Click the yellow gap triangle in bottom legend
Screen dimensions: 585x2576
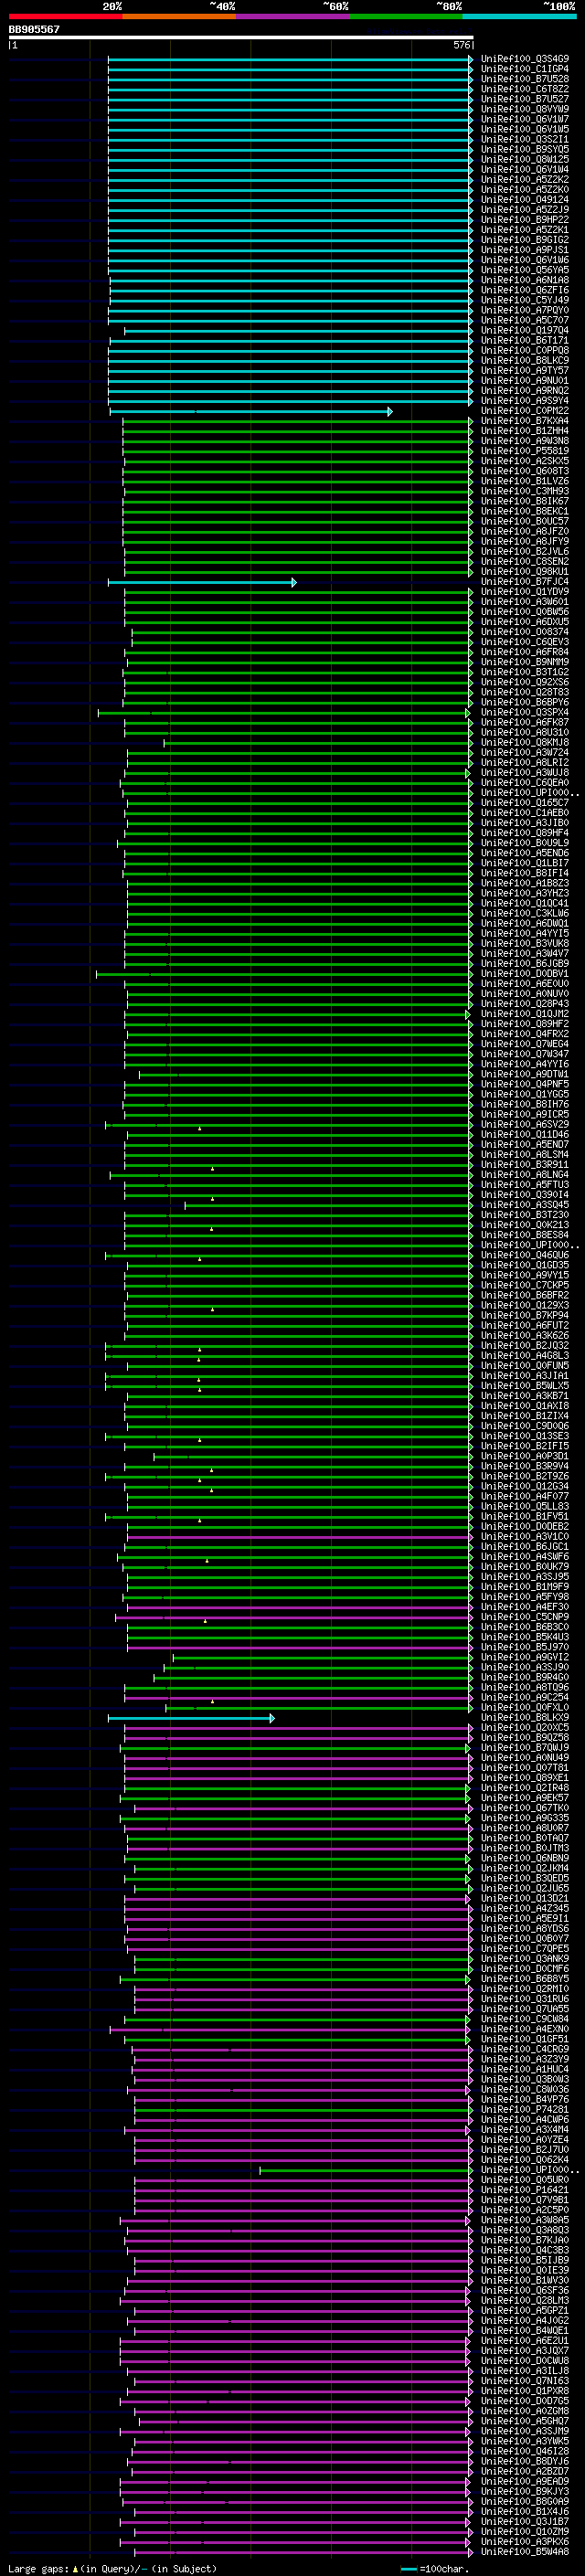point(75,2568)
